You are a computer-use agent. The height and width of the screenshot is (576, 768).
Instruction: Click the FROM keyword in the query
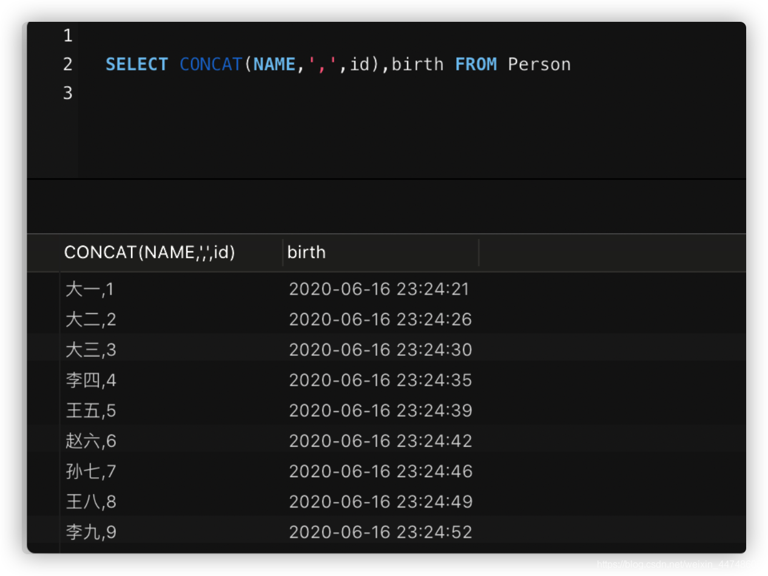(476, 64)
